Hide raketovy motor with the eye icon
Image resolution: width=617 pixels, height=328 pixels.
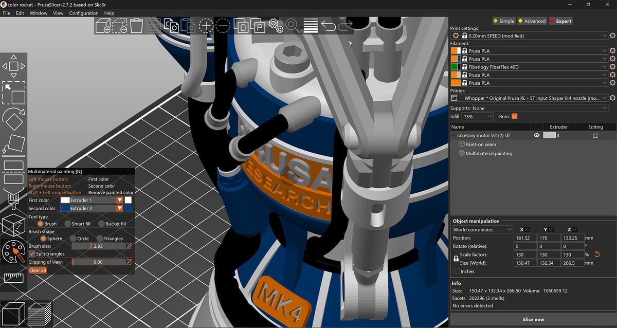pyautogui.click(x=536, y=135)
